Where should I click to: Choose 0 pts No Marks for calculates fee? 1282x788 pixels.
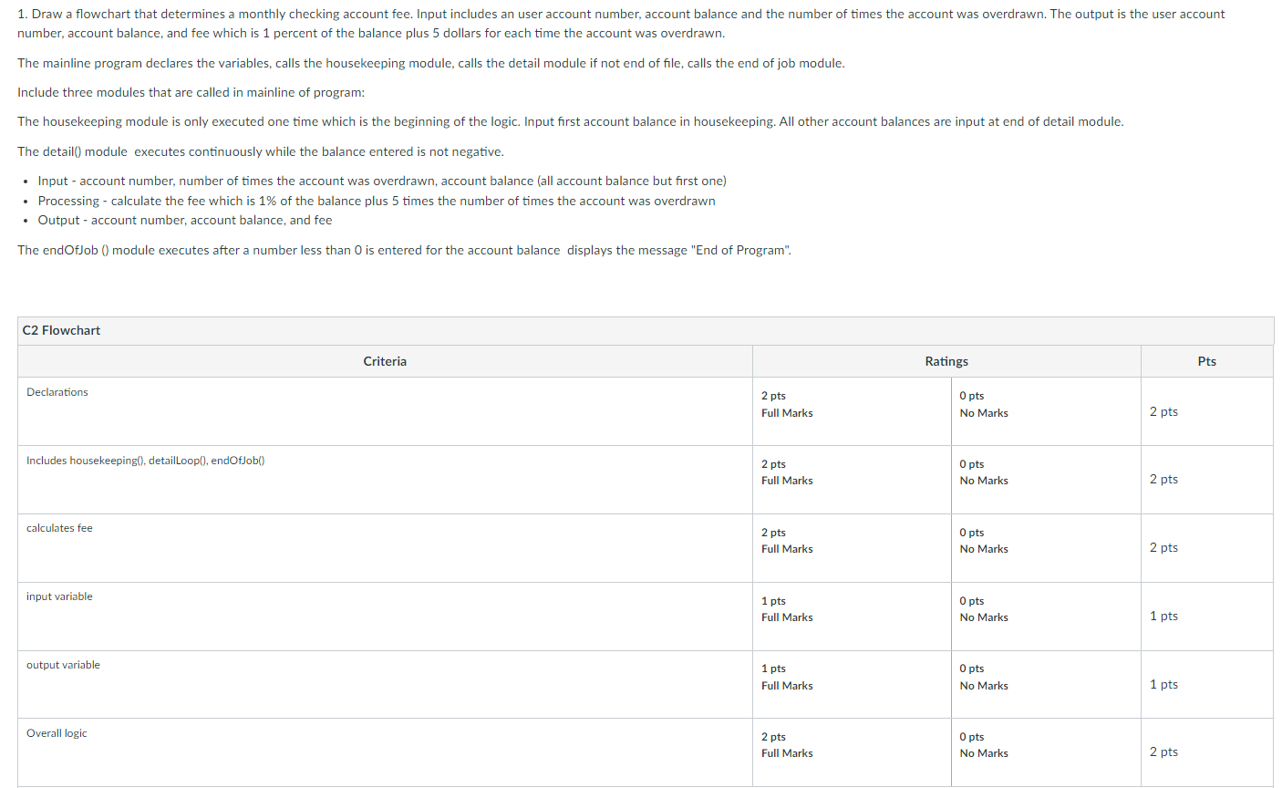[x=984, y=541]
